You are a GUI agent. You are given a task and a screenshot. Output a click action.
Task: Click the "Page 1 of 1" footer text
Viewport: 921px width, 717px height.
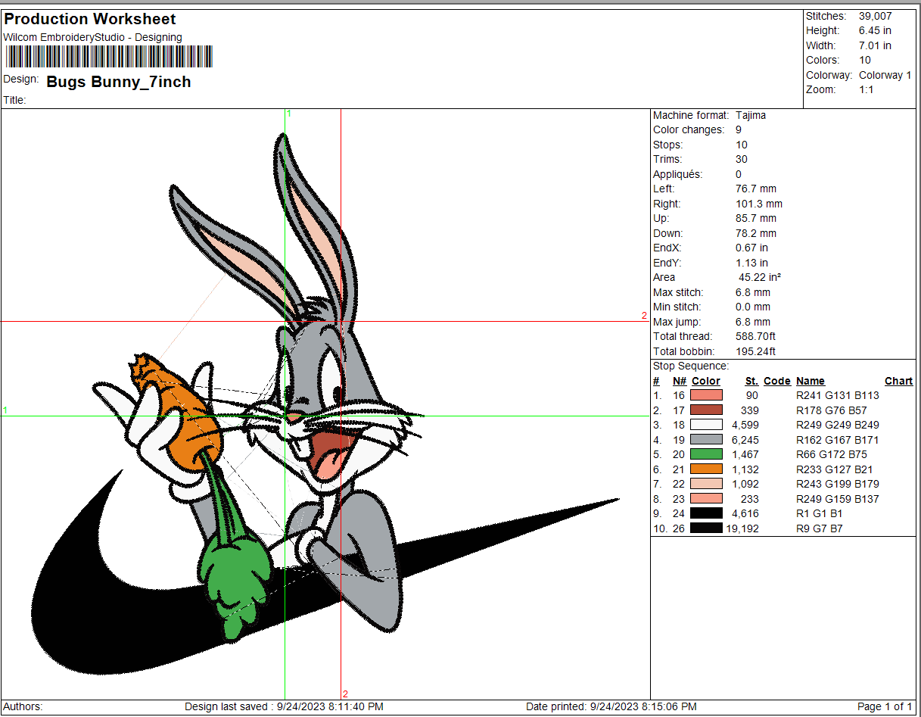[885, 706]
